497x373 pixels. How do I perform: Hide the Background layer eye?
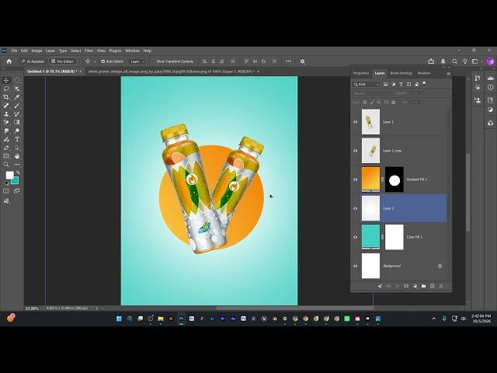click(x=356, y=266)
